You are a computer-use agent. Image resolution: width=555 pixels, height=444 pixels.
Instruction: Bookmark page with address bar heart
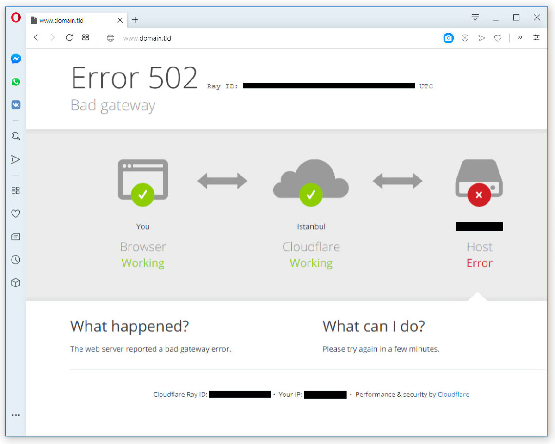click(498, 38)
